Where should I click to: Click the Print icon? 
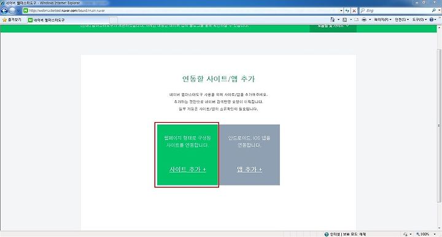click(364, 20)
